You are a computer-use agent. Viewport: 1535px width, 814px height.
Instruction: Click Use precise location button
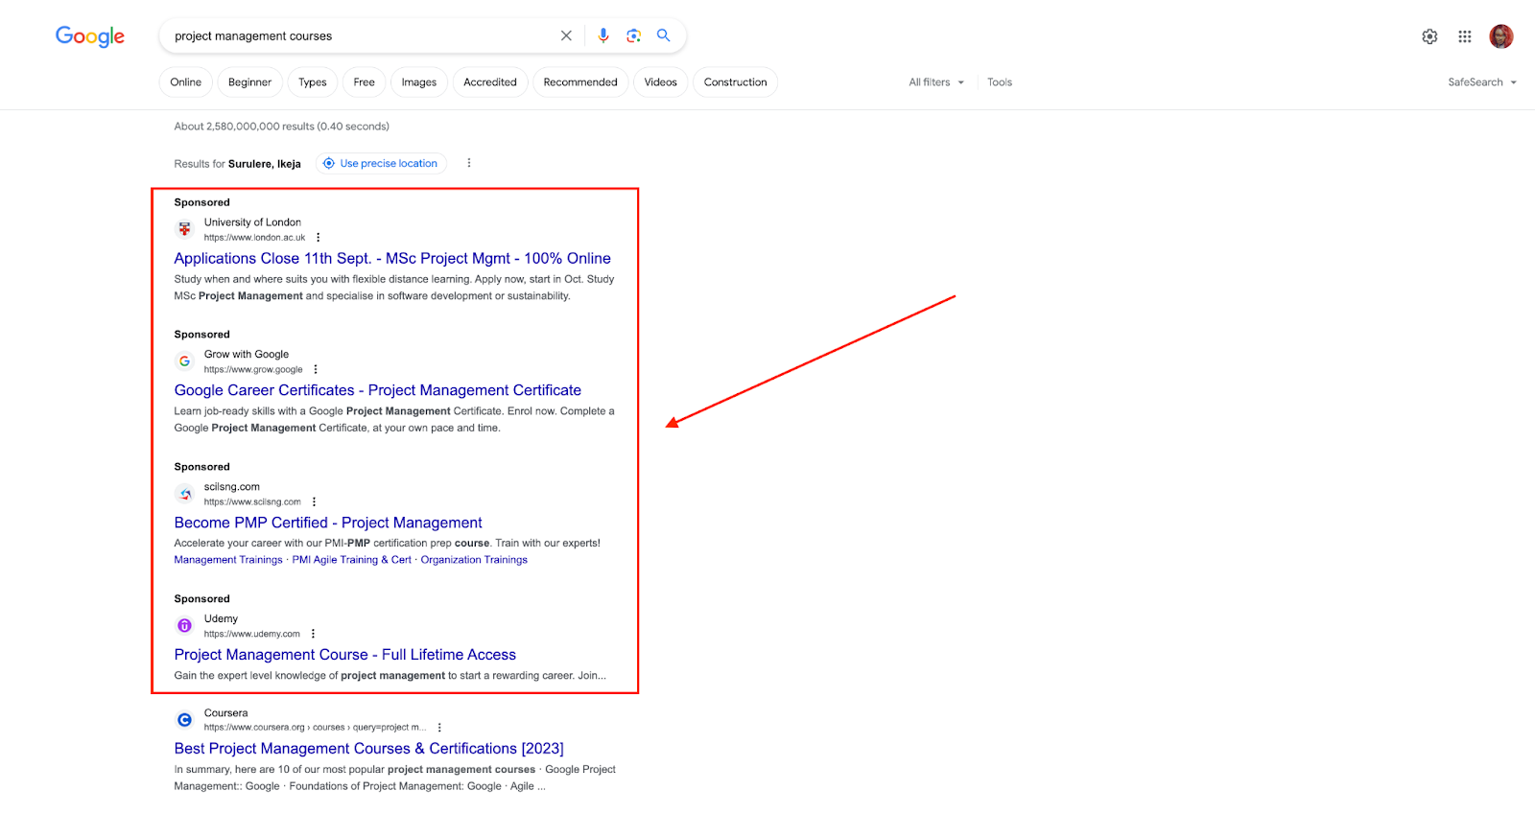[382, 163]
